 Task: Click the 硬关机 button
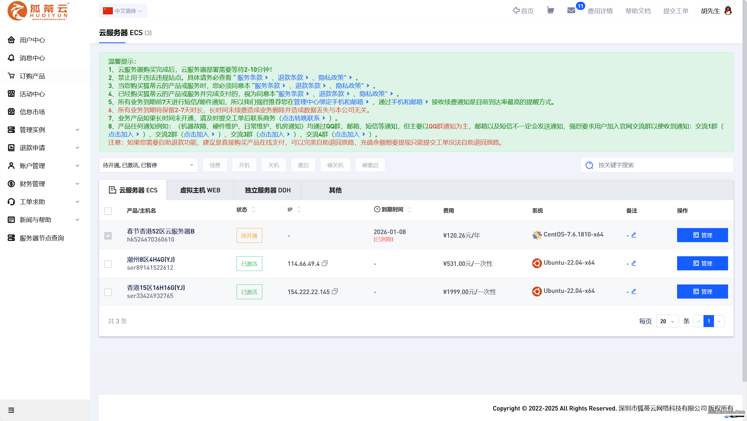pos(335,165)
